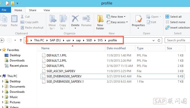Screen dimensions: 190x108
Task: Select the DEFAULT.PFL file
Action: click(x=113, y=66)
